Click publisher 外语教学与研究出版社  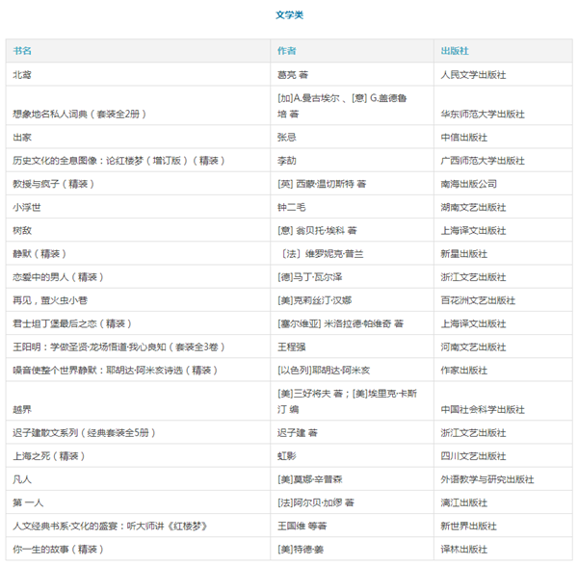[486, 478]
